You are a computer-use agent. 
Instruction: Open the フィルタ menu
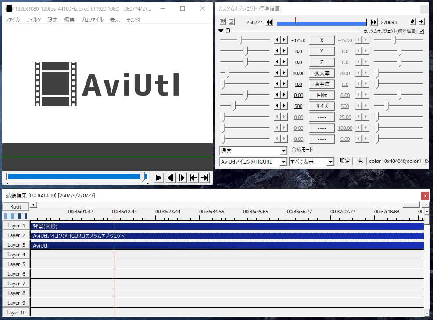click(33, 19)
